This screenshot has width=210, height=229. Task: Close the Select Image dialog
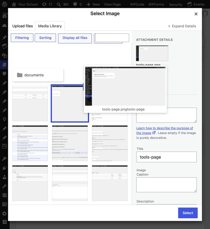tap(196, 14)
